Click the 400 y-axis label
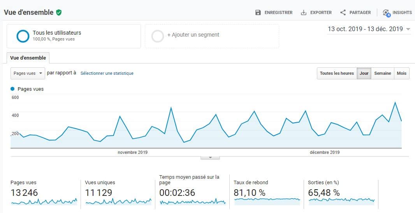Screen dimensions: 415x213 point(15,115)
